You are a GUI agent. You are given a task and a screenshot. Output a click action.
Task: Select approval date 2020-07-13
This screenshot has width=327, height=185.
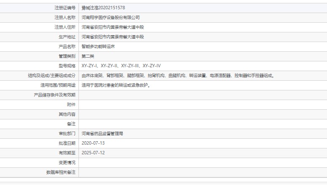click(93, 143)
